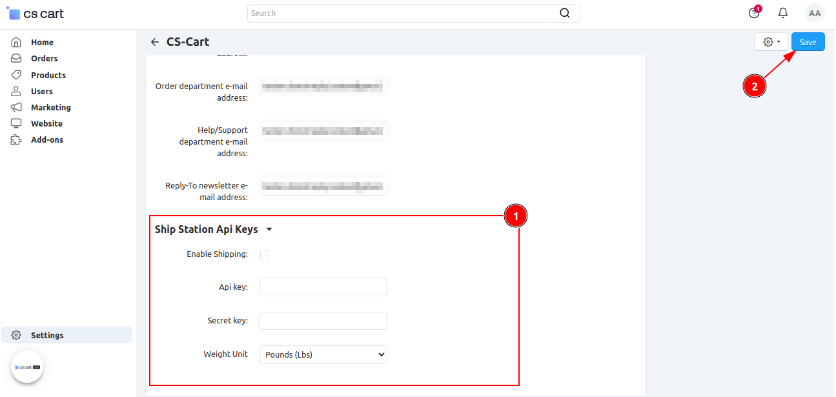Image resolution: width=836 pixels, height=397 pixels.
Task: Open the Settings menu item
Action: click(66, 335)
